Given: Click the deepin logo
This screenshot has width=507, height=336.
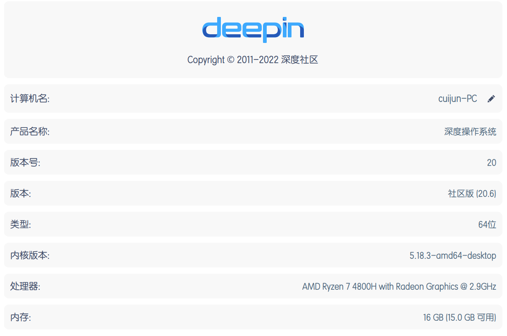Looking at the screenshot, I should [253, 29].
